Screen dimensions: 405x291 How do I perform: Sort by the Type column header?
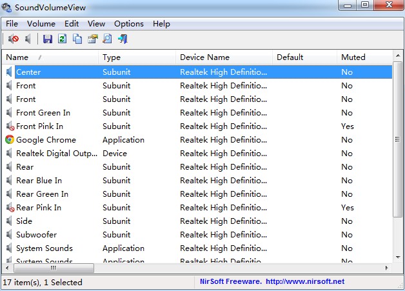pyautogui.click(x=137, y=57)
